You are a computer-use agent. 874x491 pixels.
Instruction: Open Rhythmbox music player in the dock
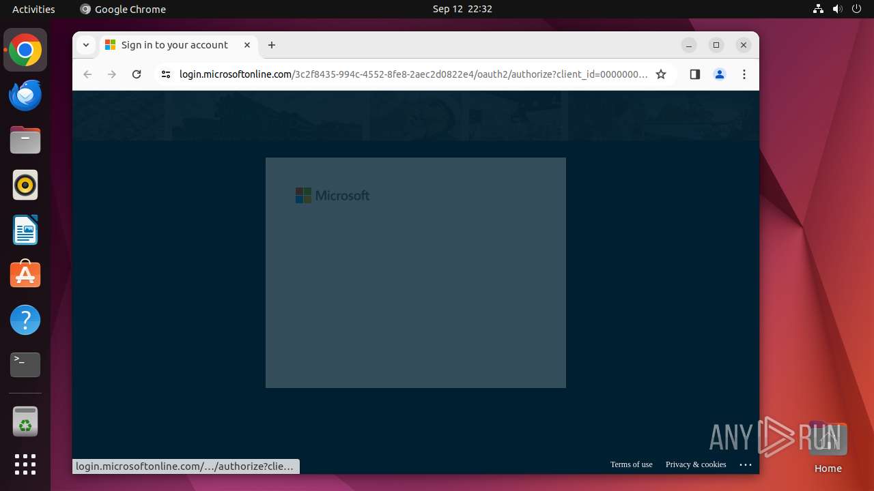(25, 185)
